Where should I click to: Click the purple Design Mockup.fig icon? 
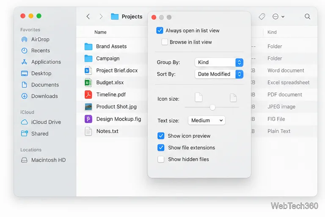click(88, 119)
